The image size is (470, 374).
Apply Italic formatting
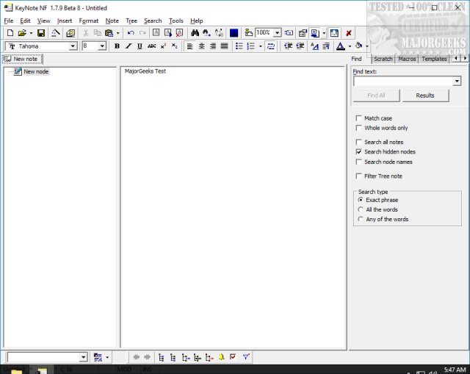point(128,46)
